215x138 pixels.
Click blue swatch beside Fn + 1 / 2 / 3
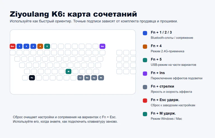coord(145,33)
